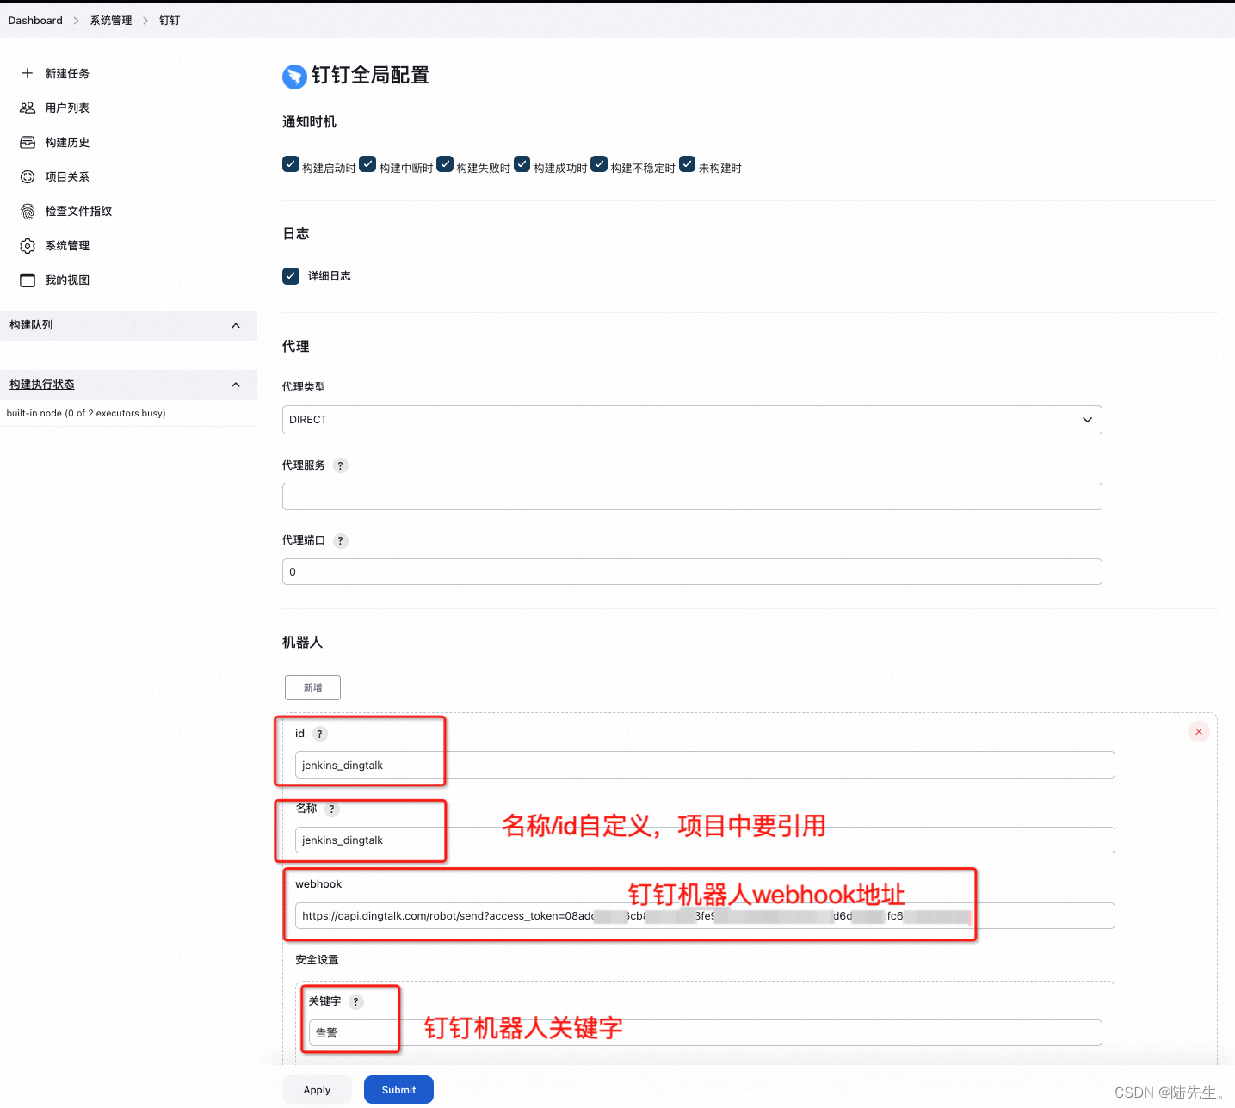Click the window icon beside 我的视图
This screenshot has width=1235, height=1108.
click(x=28, y=280)
